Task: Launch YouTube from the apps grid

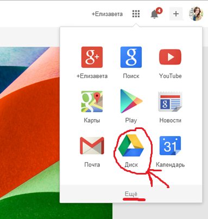Action: 170,57
